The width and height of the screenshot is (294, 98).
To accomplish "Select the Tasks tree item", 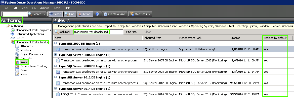I will pyautogui.click(x=24, y=70).
